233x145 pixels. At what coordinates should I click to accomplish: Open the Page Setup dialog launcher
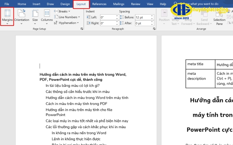point(82,29)
